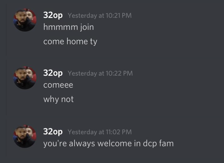Screen dimensions: 224x163
Task: Click the 'Yesterday at 10:22 PM' timestamp
Action: pyautogui.click(x=100, y=73)
